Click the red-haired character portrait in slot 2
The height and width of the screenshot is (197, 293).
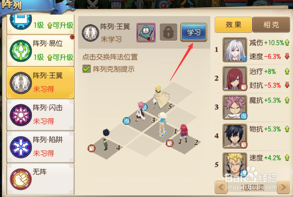pyautogui.click(x=235, y=79)
